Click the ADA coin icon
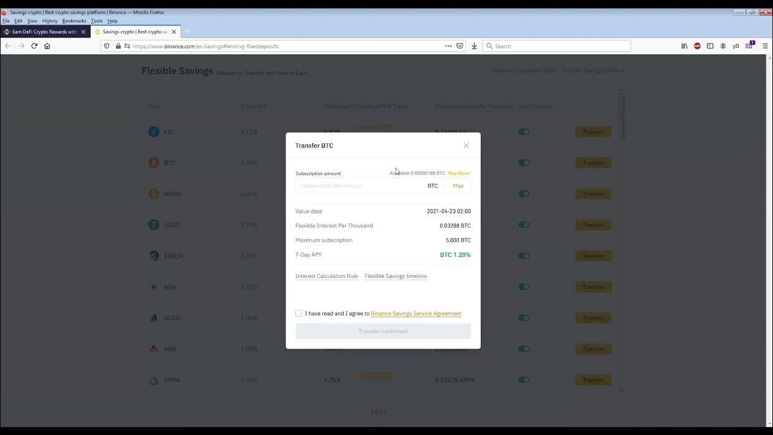The width and height of the screenshot is (773, 435). tap(153, 287)
